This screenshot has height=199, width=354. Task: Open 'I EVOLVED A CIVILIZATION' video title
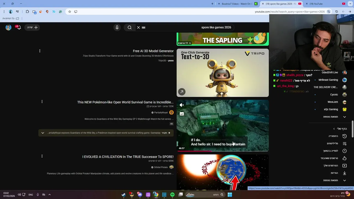coord(128,157)
